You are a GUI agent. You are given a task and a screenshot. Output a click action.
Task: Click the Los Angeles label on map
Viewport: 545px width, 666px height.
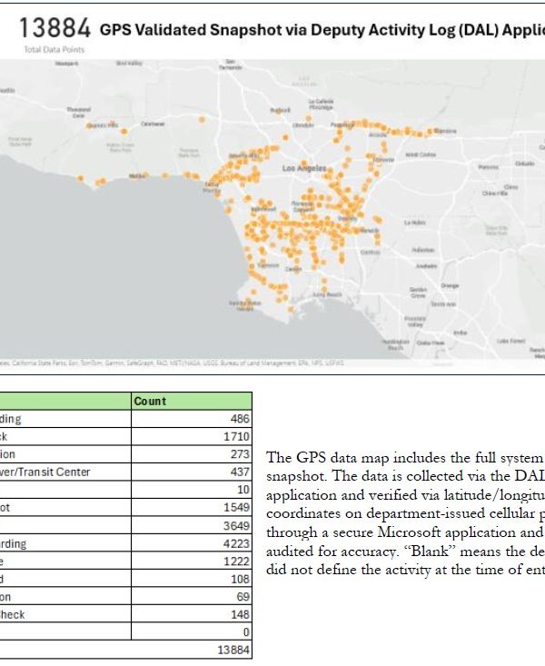[302, 169]
